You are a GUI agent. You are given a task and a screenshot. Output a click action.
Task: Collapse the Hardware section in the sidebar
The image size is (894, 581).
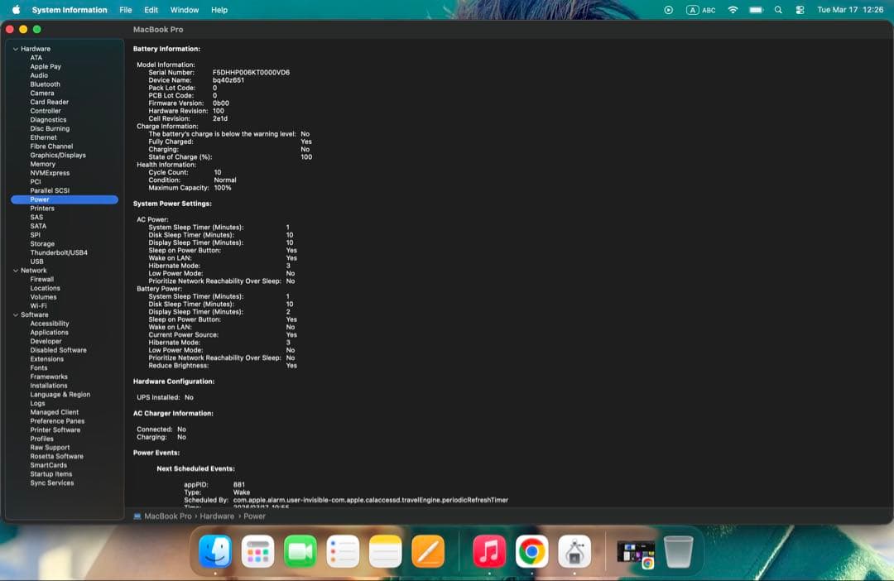coord(15,48)
